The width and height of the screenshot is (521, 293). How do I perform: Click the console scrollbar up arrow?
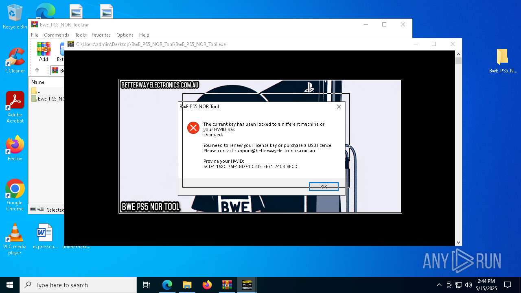458,54
